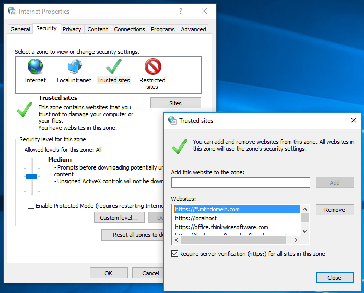Click the help question mark in title bar
The image size is (364, 293).
181,11
